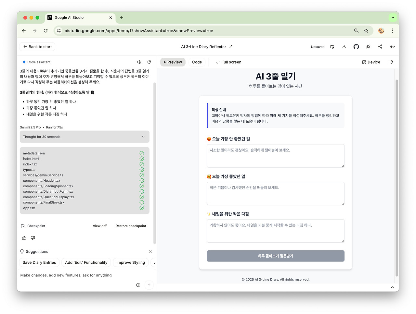The image size is (416, 314).
Task: Click inside the 오늘 가장 안 좋았던 일 text area
Action: pyautogui.click(x=275, y=156)
